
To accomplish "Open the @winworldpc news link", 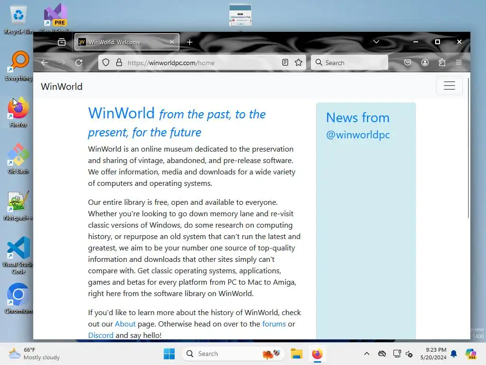I will point(358,134).
